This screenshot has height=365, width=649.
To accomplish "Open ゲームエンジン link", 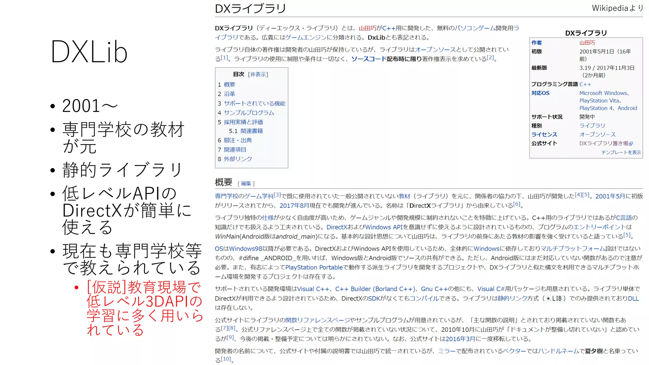I will click(306, 37).
